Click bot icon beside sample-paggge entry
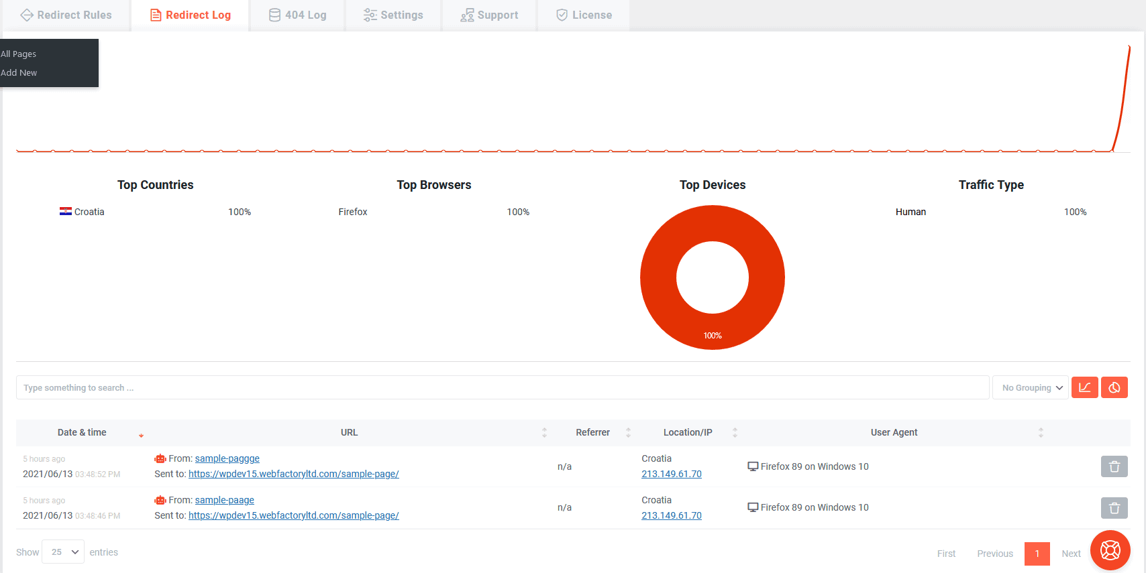This screenshot has height=573, width=1146. click(160, 459)
